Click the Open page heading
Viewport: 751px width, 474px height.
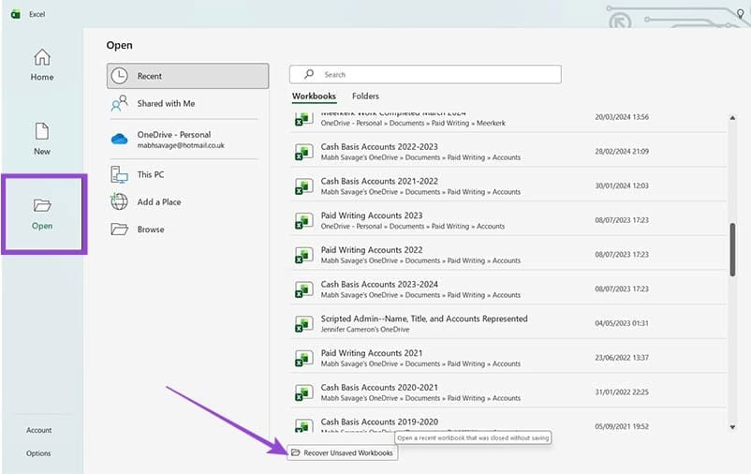119,45
